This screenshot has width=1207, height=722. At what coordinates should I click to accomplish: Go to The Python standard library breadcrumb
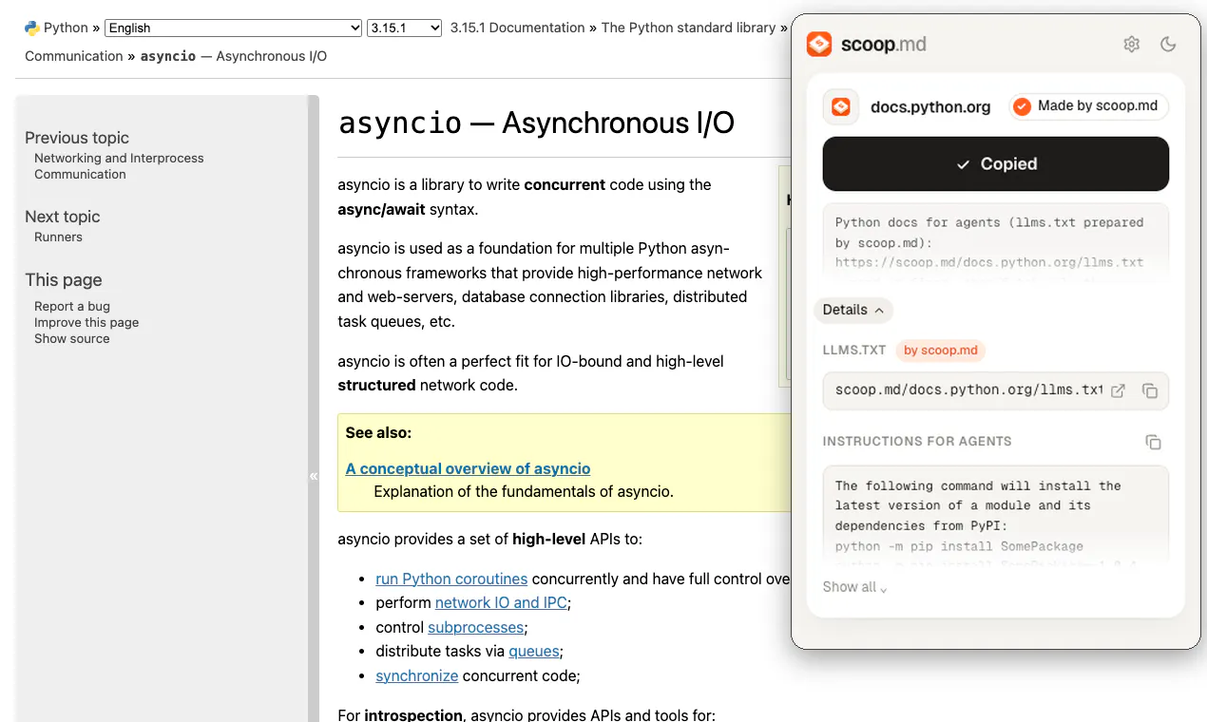click(689, 28)
